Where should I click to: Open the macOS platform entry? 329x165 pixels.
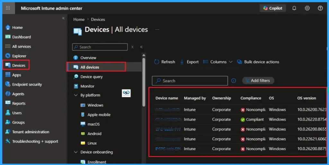pos(90,124)
